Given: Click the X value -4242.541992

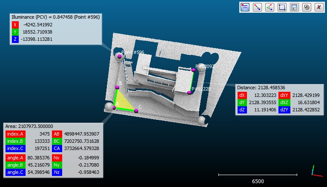Looking at the screenshot, I should click(38, 25).
